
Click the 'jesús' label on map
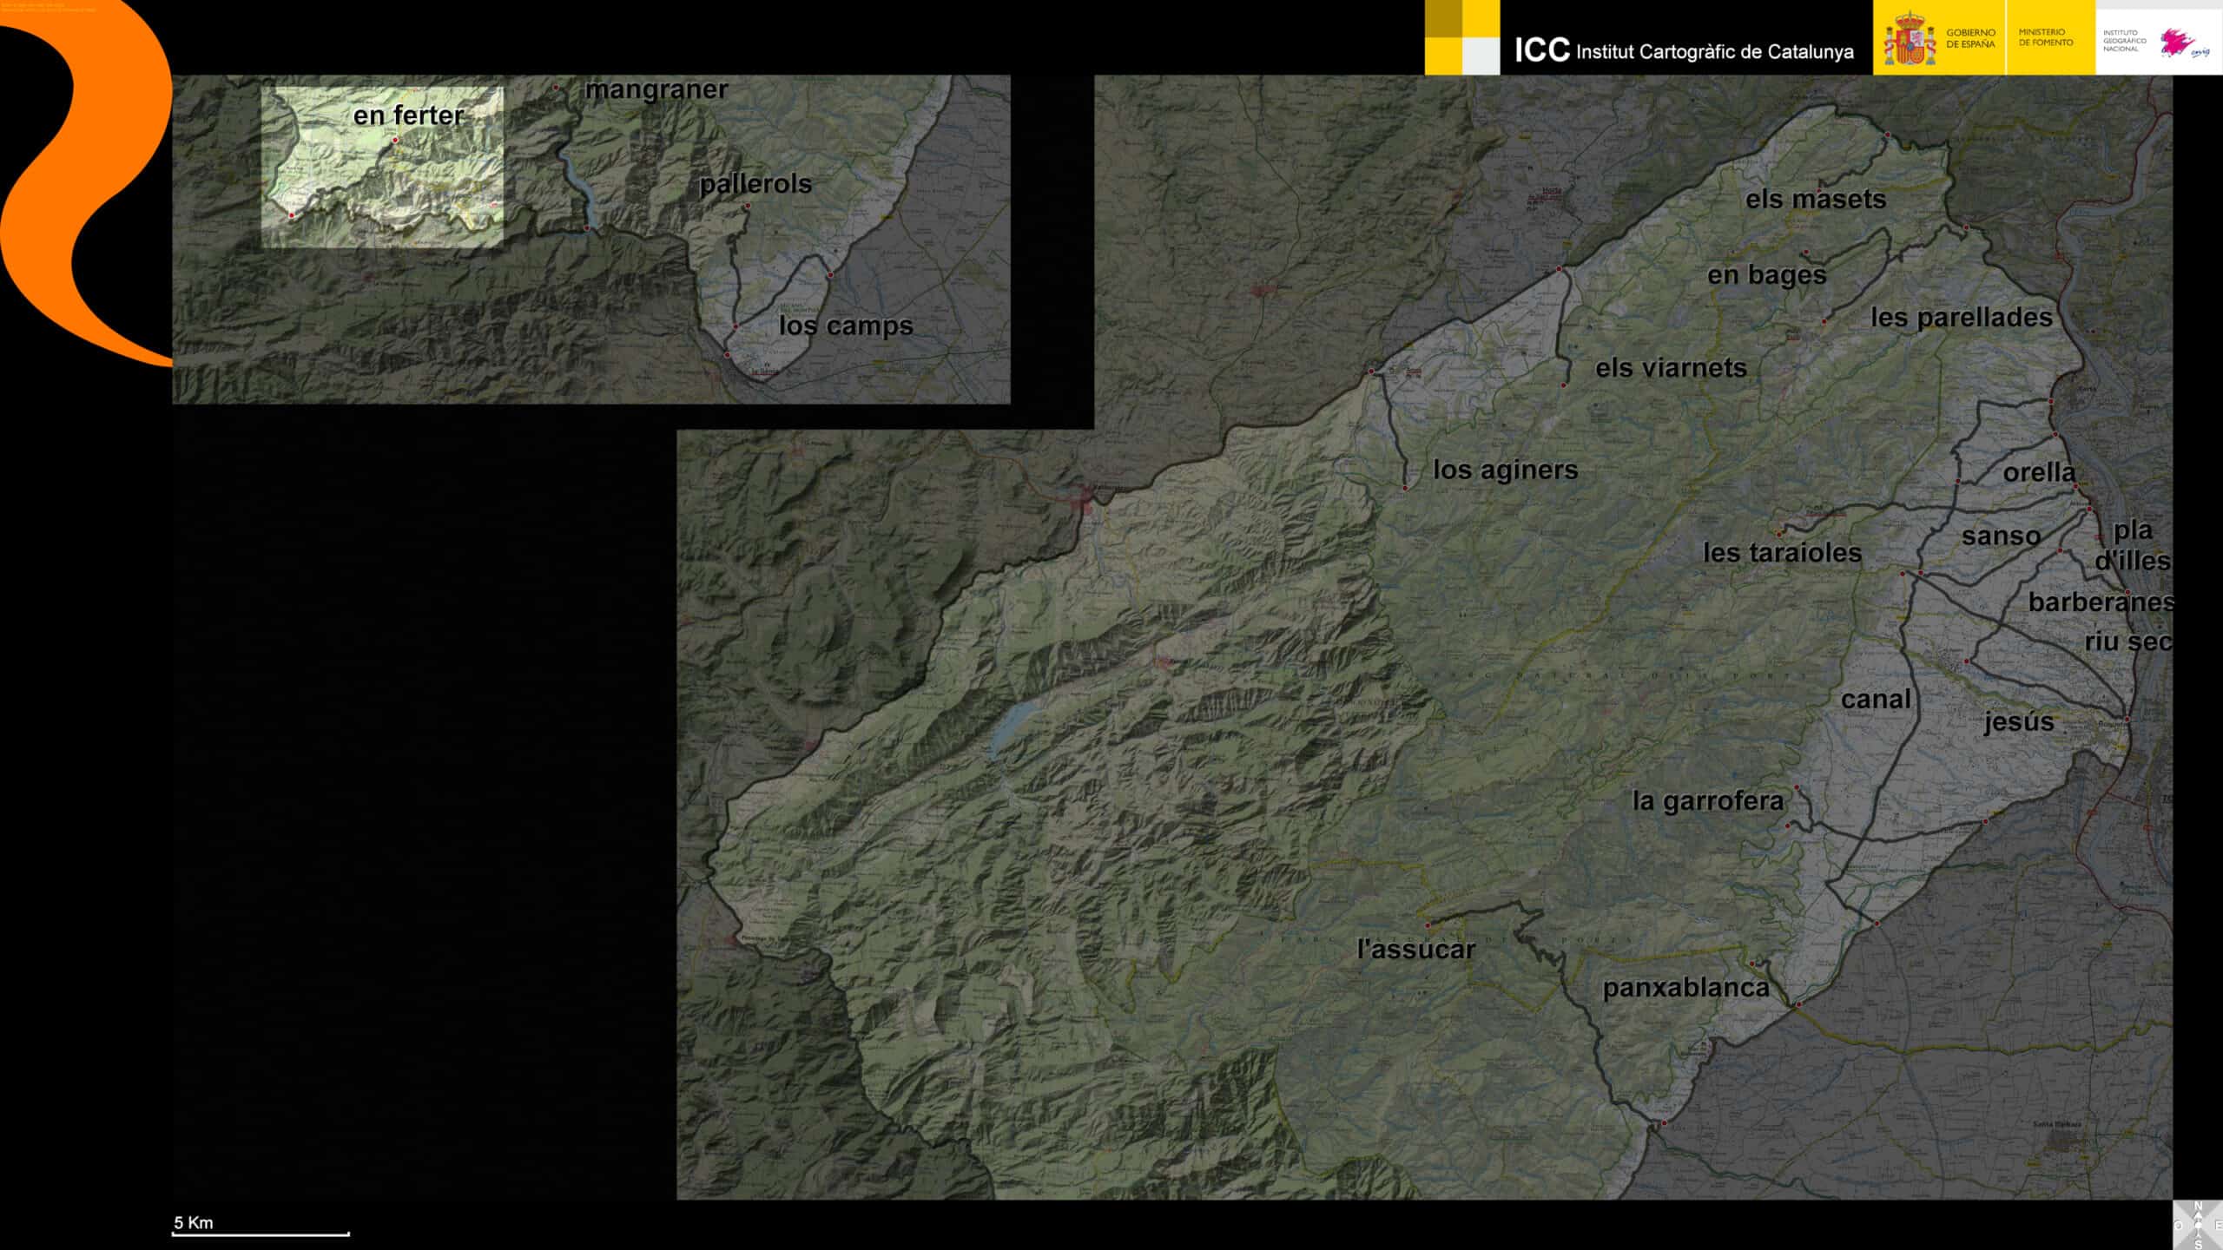click(x=2018, y=722)
